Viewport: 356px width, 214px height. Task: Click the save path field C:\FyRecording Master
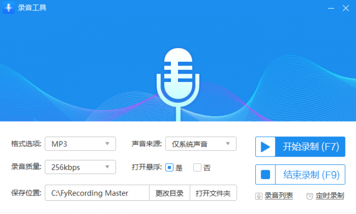pyautogui.click(x=97, y=193)
